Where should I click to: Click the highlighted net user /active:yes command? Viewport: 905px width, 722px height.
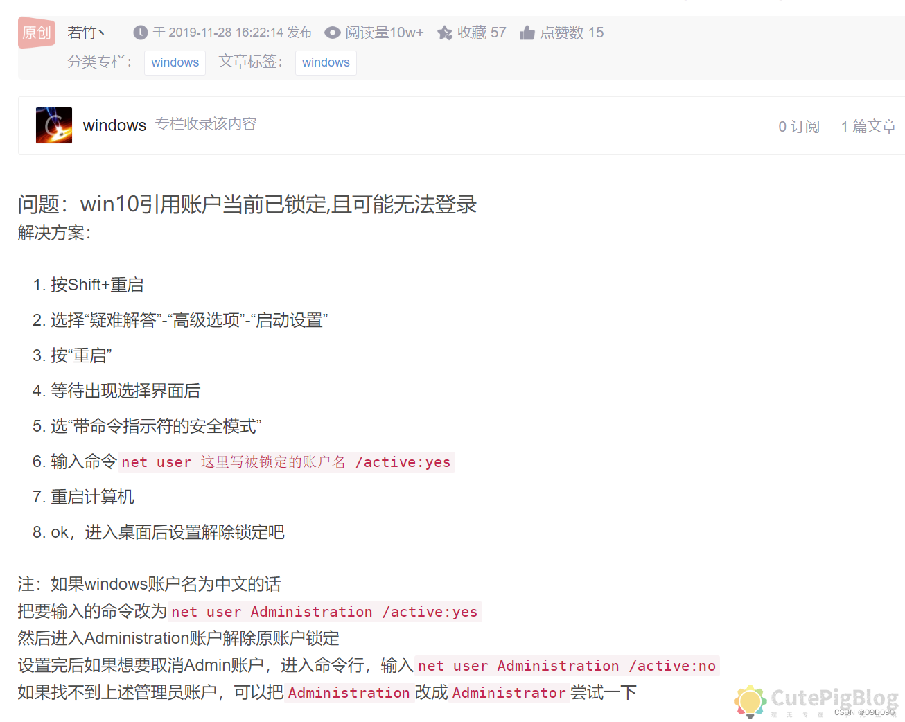285,461
